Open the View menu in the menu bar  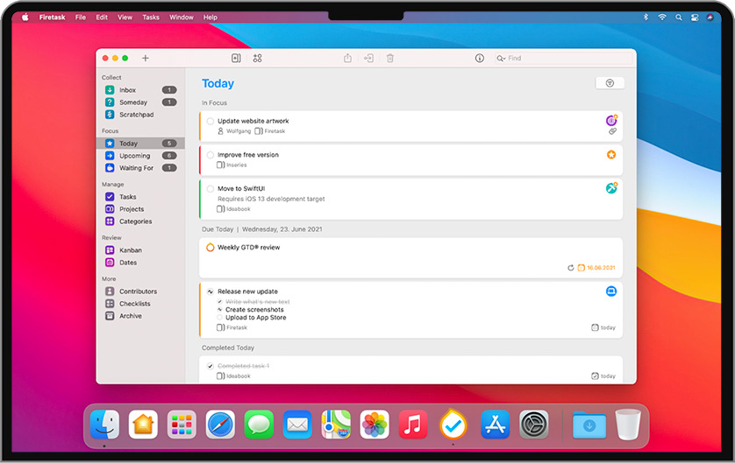[125, 18]
